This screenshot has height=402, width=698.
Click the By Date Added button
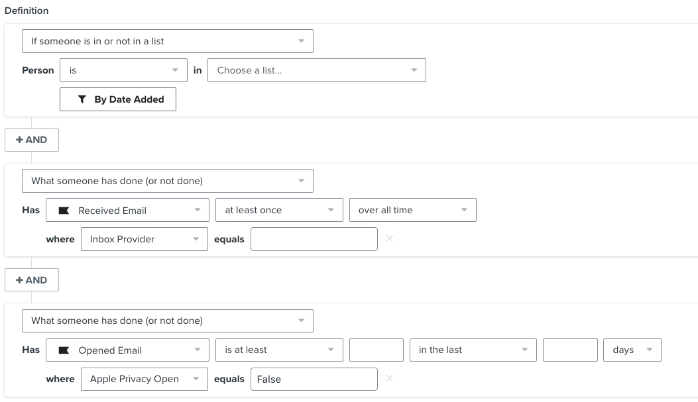pyautogui.click(x=117, y=99)
